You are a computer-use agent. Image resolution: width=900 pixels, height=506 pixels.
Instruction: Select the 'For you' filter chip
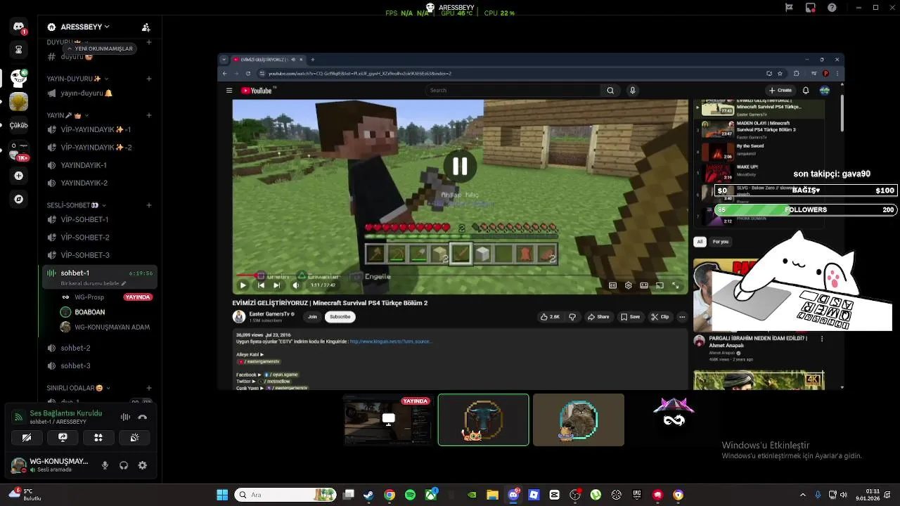click(721, 242)
